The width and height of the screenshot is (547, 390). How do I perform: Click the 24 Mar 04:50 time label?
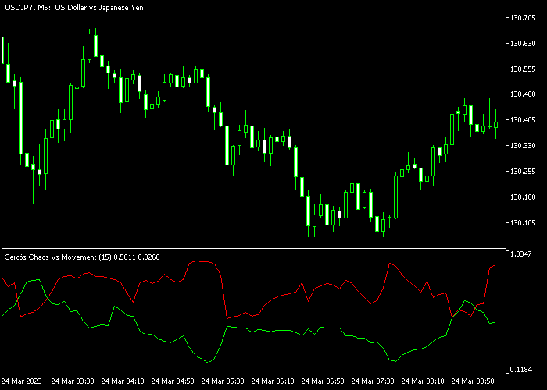[x=173, y=381]
